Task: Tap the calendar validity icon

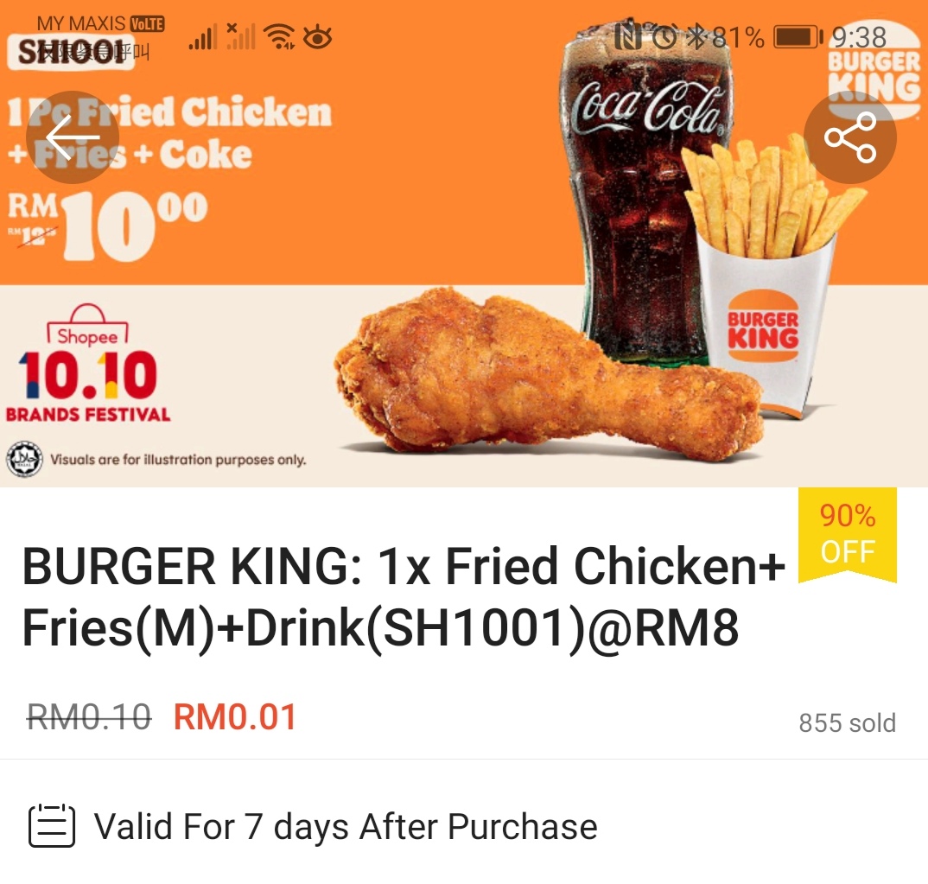Action: pyautogui.click(x=52, y=825)
